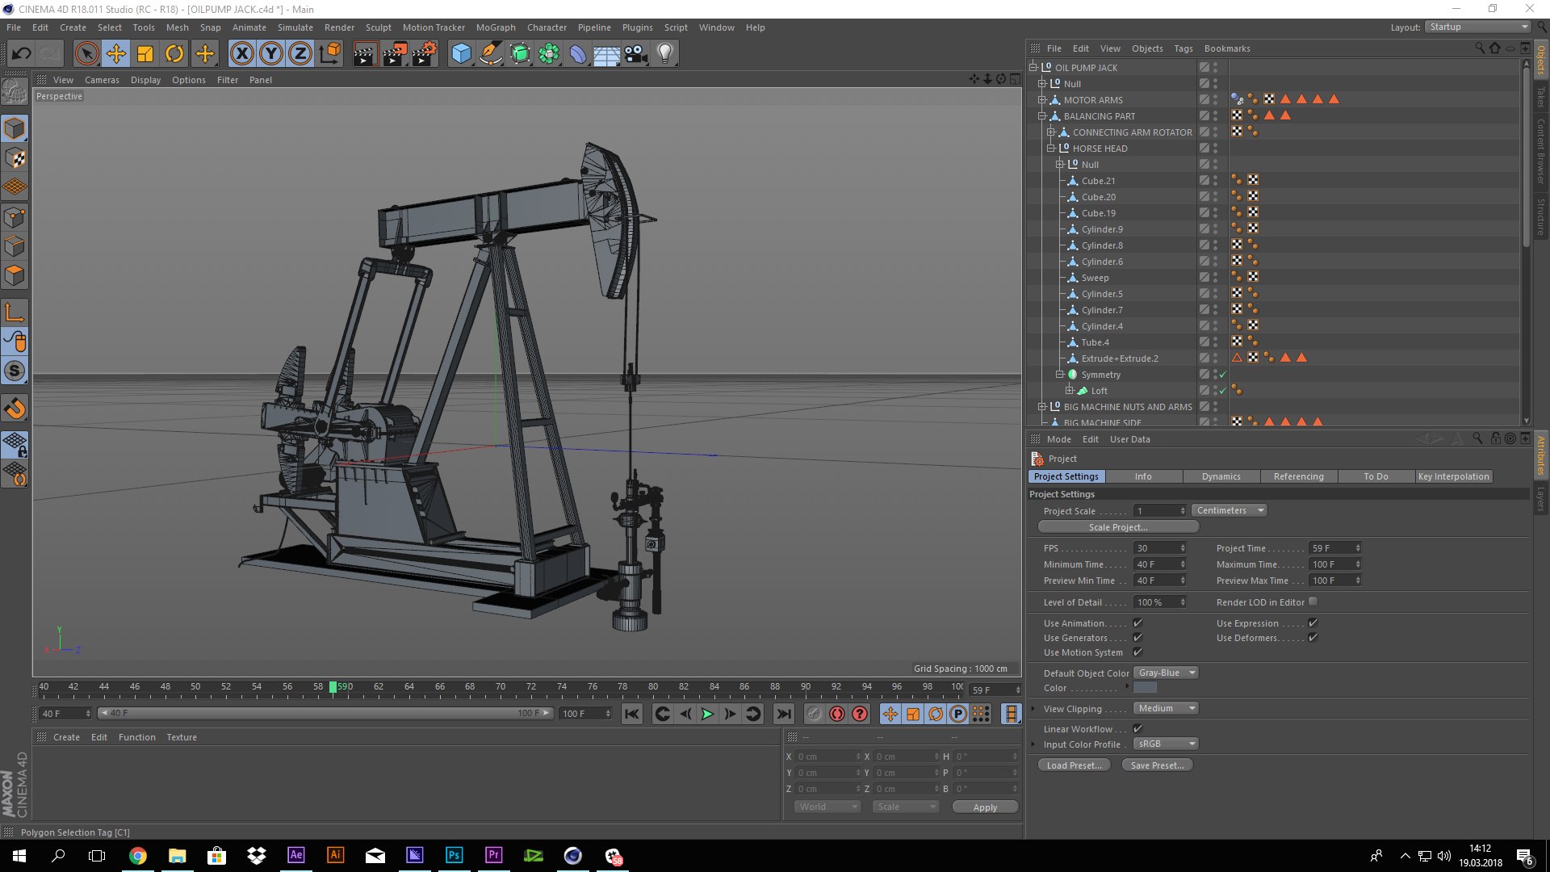This screenshot has height=872, width=1550.
Task: Click the Save Preset button
Action: (x=1157, y=765)
